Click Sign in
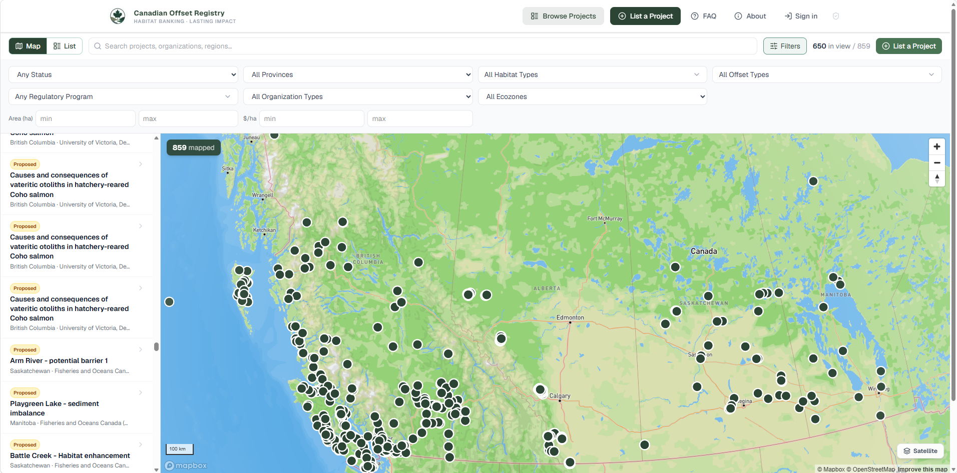The height and width of the screenshot is (473, 957). [801, 16]
